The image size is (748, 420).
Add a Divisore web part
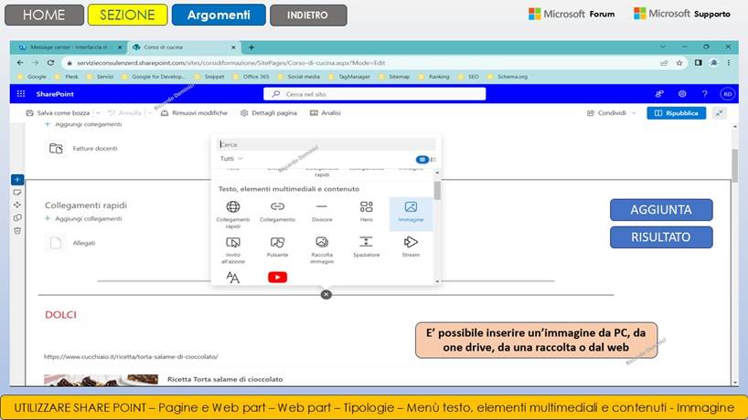coord(322,212)
